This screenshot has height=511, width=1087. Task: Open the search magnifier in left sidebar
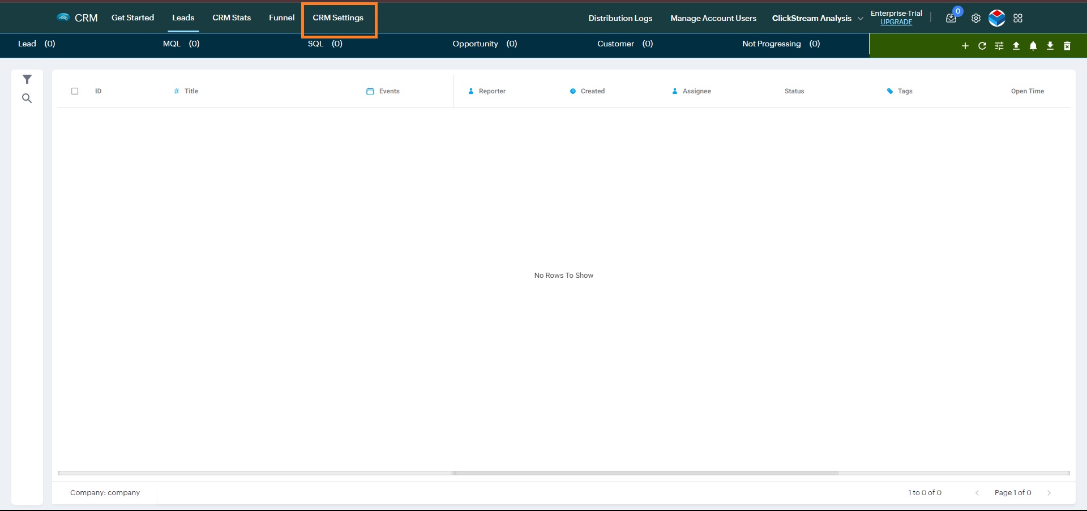[27, 98]
